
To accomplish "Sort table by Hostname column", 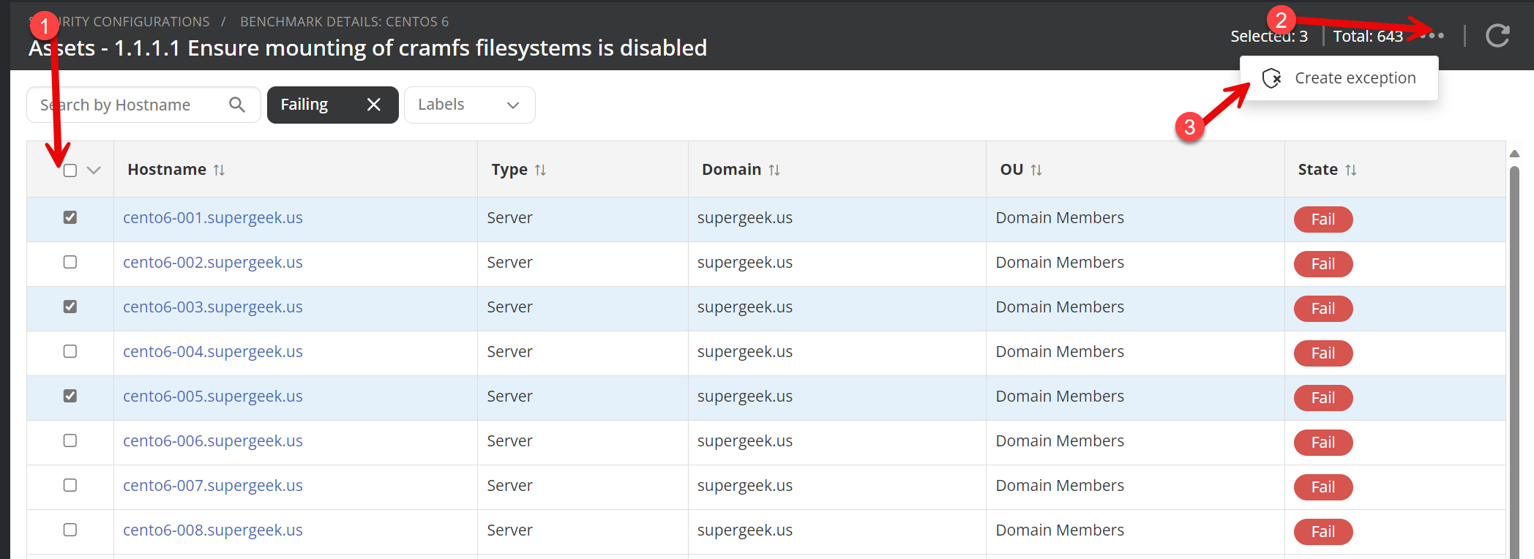I will point(219,170).
